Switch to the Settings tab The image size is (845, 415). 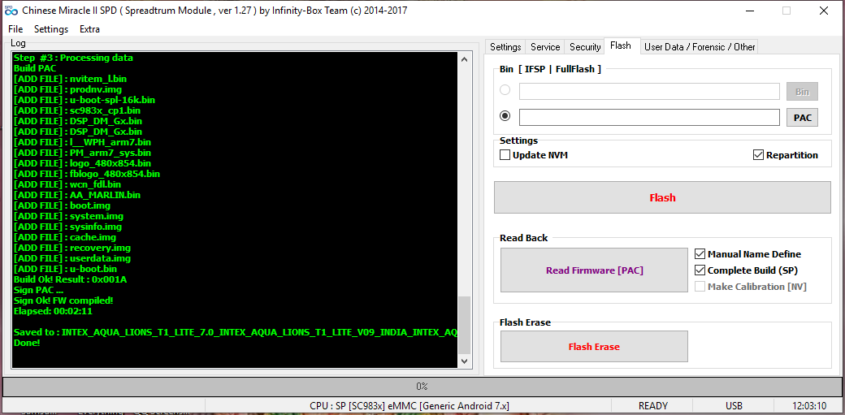click(x=505, y=47)
